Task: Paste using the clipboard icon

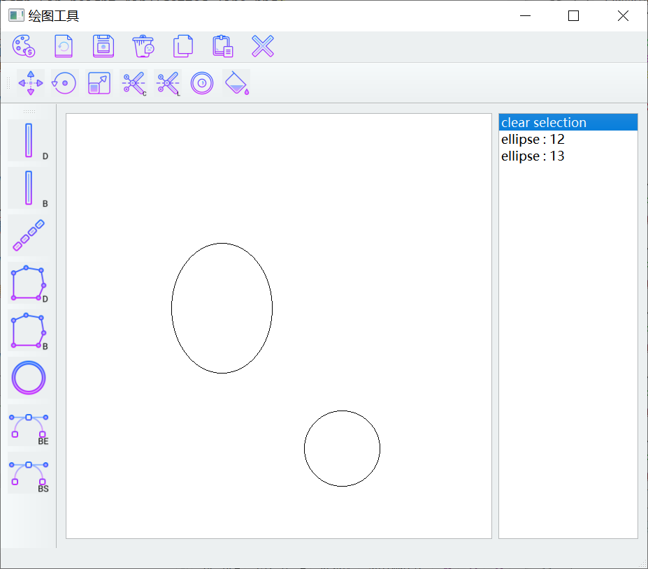Action: pyautogui.click(x=223, y=46)
